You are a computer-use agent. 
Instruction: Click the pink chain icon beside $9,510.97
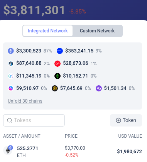tap(11, 88)
